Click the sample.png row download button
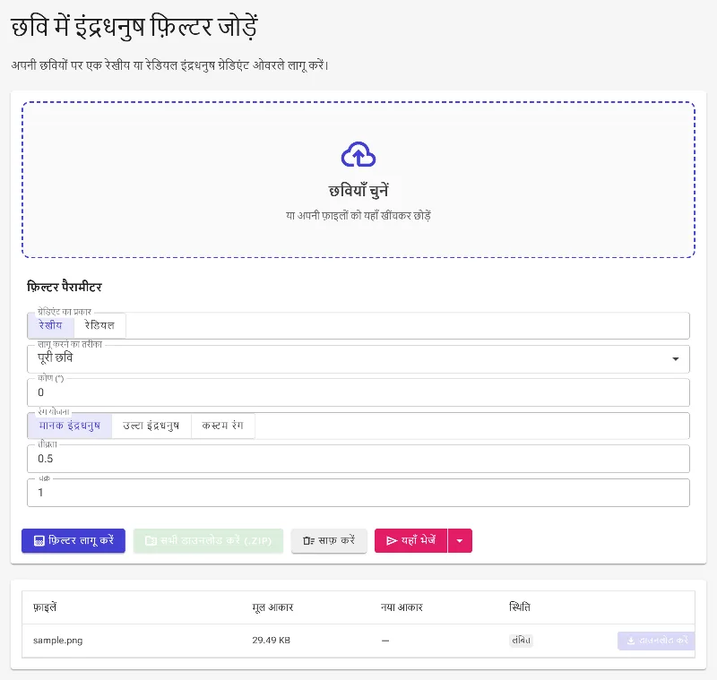This screenshot has width=717, height=680. [656, 641]
